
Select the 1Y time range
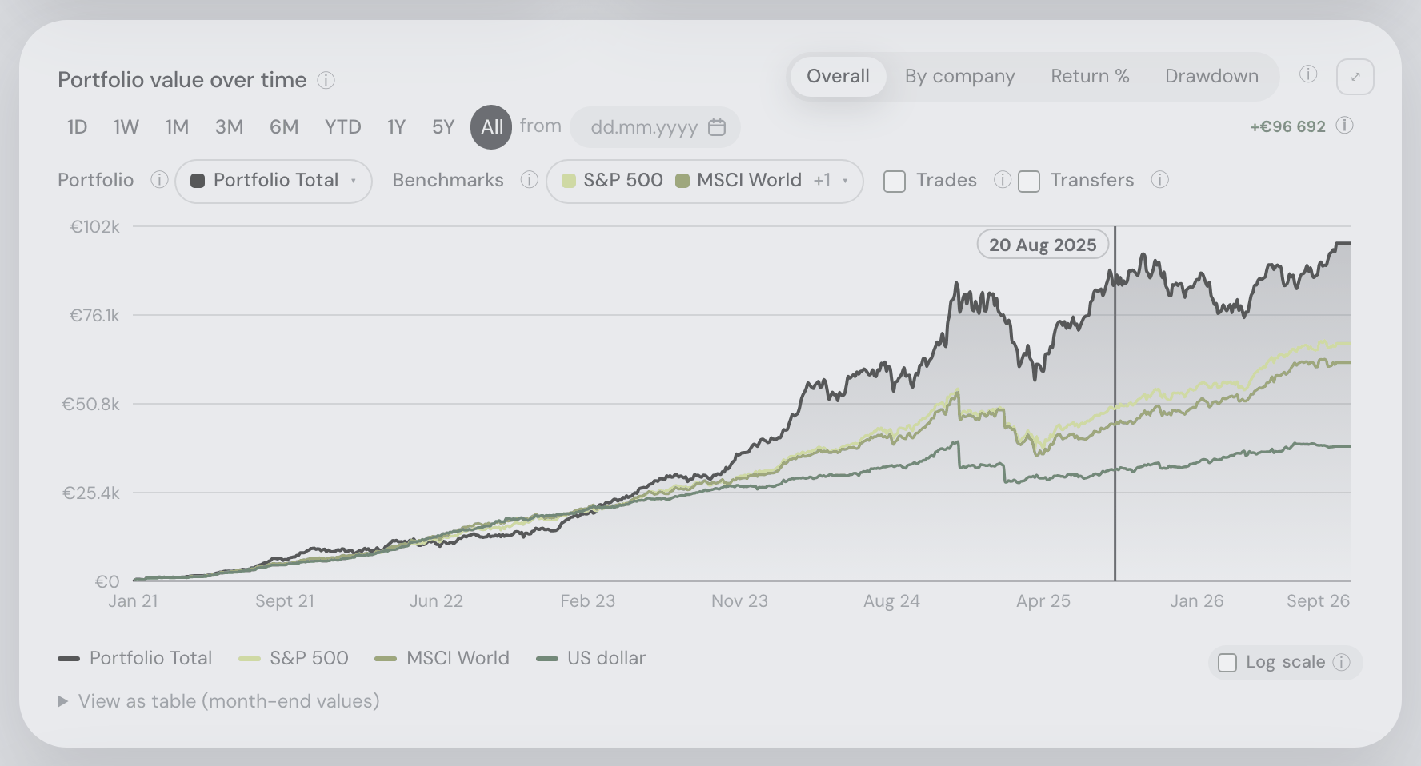[396, 127]
